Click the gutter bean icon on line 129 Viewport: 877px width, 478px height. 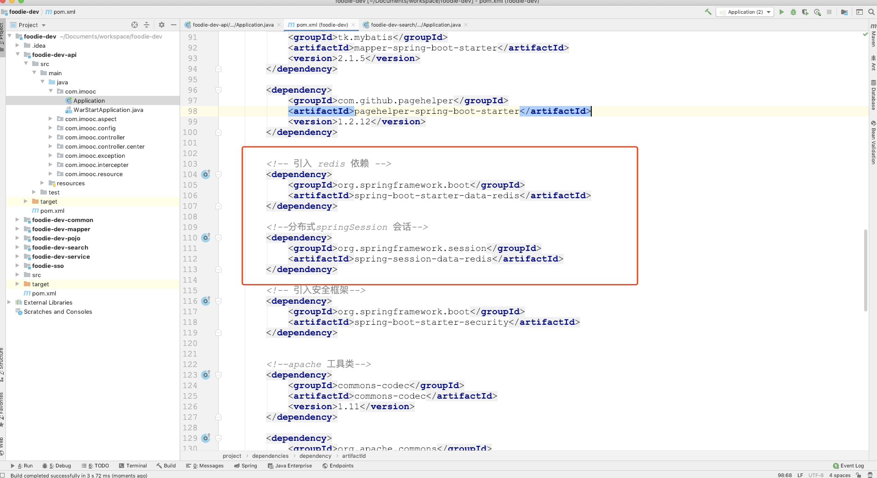pyautogui.click(x=206, y=438)
